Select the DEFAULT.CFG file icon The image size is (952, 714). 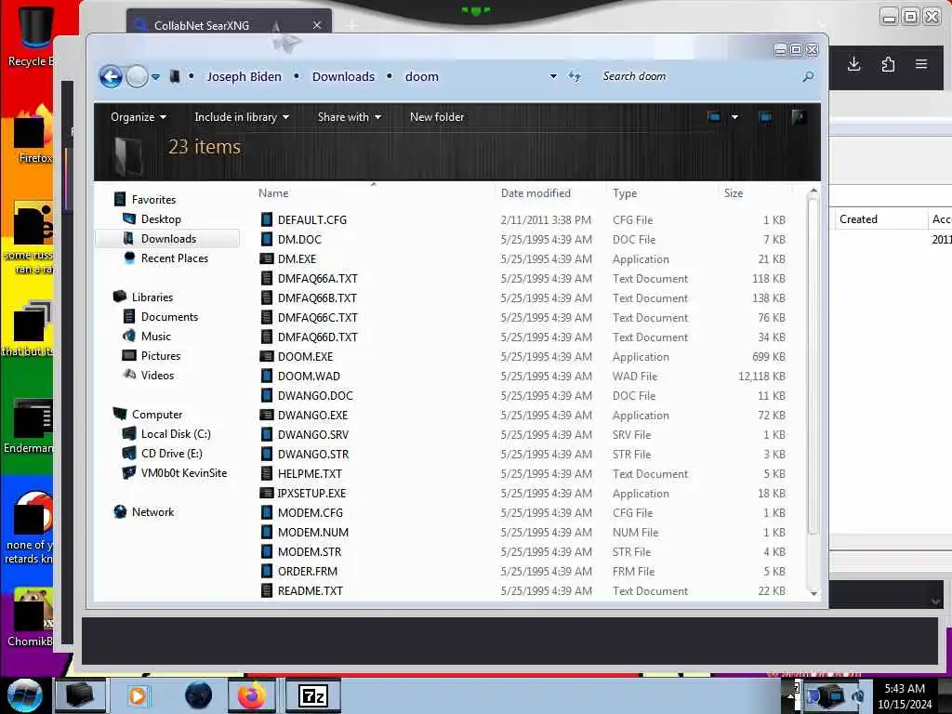tap(267, 219)
